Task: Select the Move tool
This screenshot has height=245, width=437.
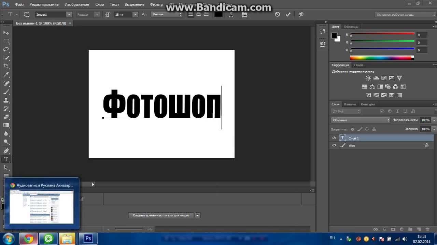Action: click(6, 33)
